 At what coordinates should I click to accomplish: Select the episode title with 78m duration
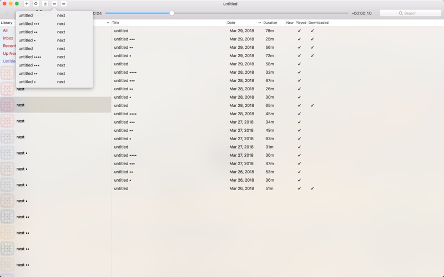121,31
